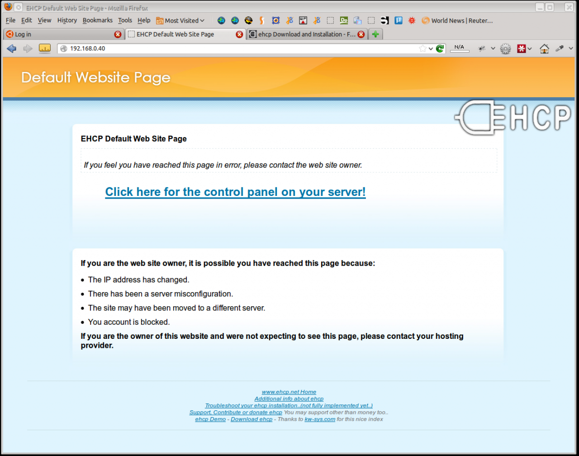Click the gear settings icon in toolbar
This screenshot has height=456, width=579.
pyautogui.click(x=505, y=49)
